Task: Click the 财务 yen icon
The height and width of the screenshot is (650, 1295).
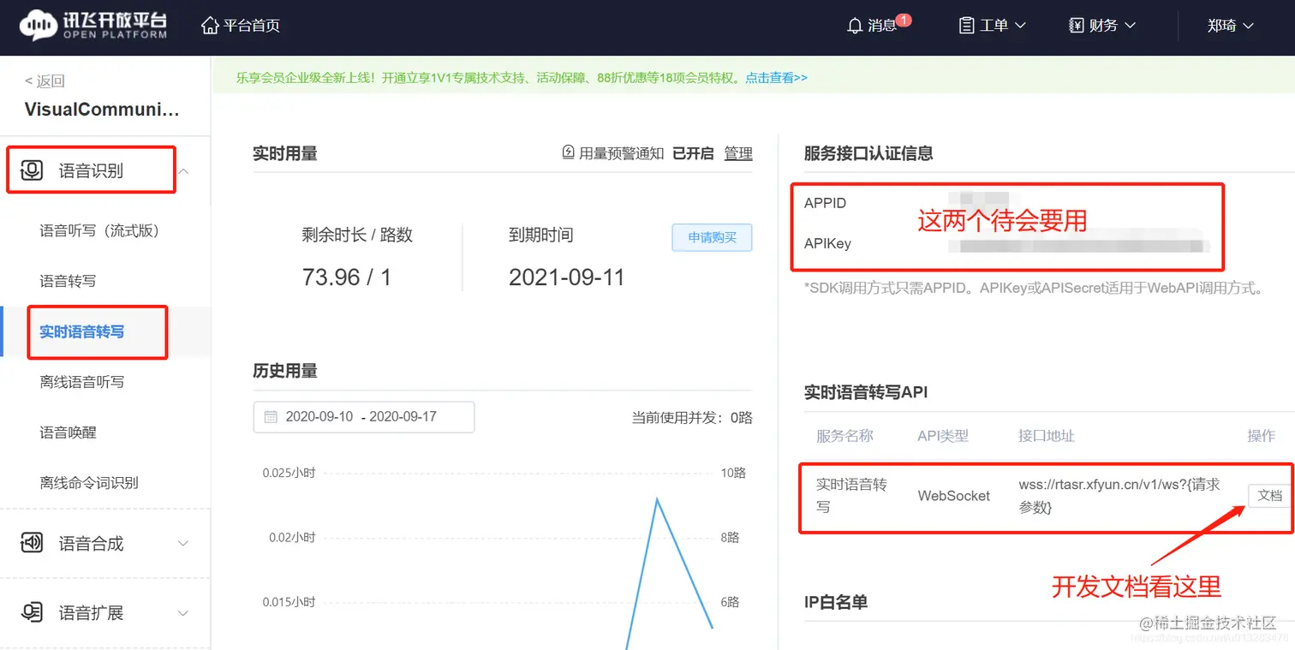Action: [x=1077, y=26]
